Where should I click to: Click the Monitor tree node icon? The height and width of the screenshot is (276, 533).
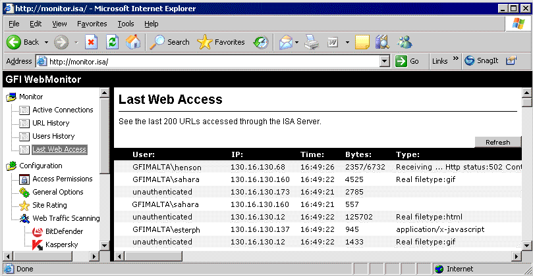coord(11,97)
